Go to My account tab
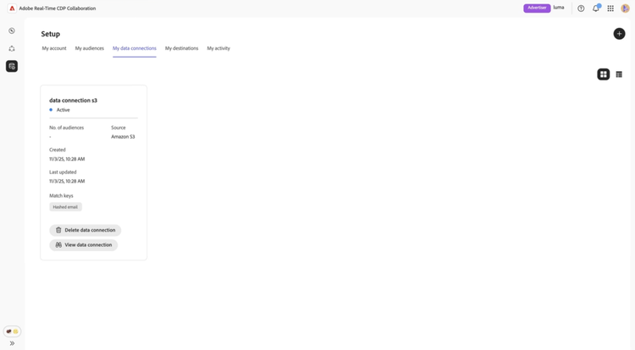Screen dimensions: 635x350 (x=54, y=48)
